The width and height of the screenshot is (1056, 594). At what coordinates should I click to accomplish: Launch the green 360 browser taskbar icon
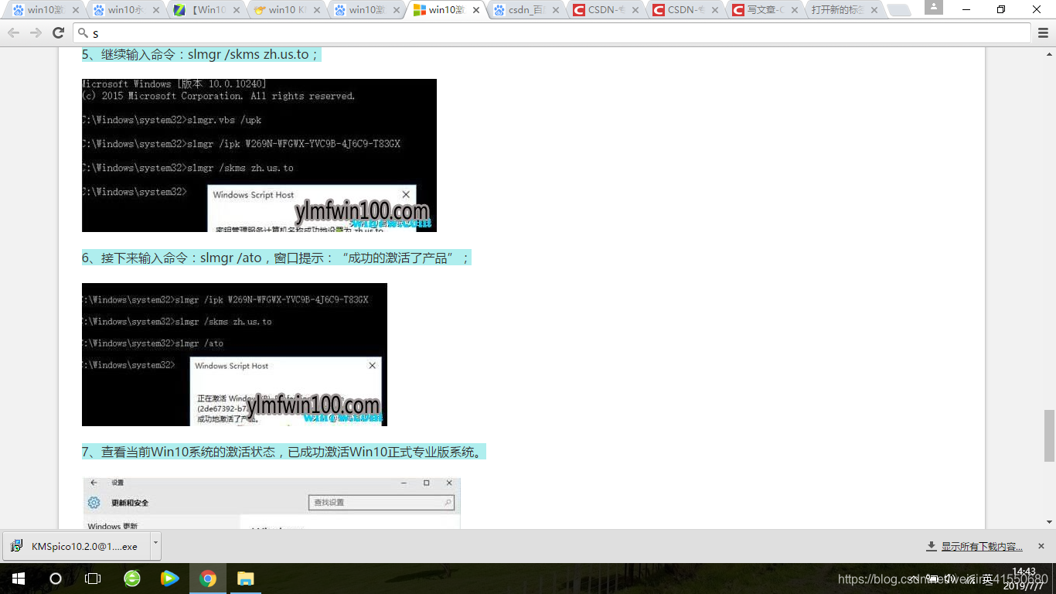[x=132, y=579]
